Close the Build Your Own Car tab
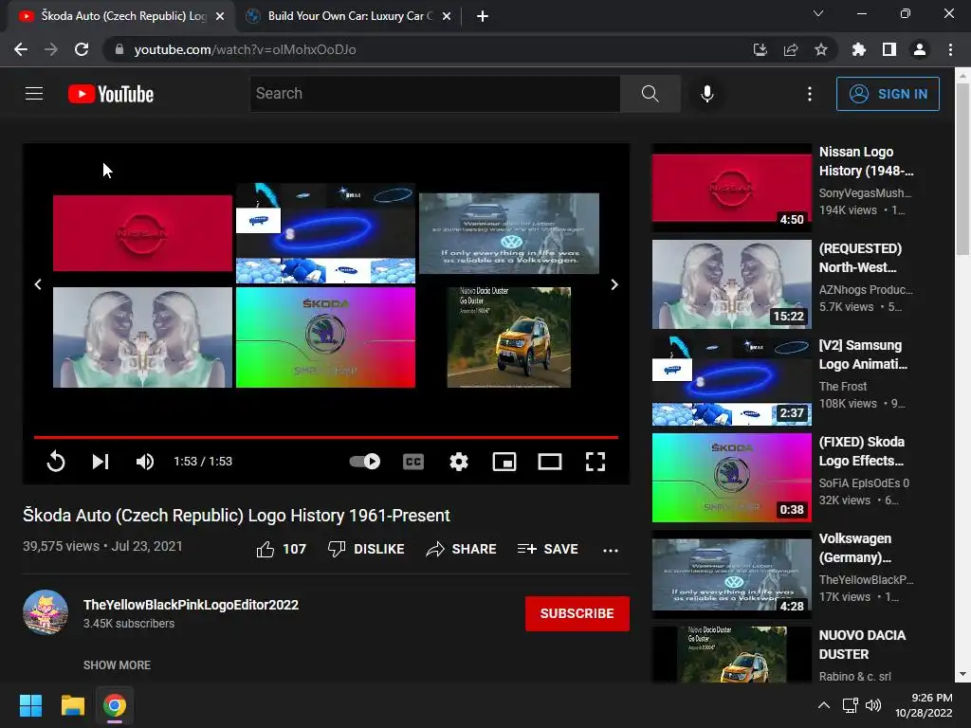Screen dimensions: 971x728 point(447,17)
